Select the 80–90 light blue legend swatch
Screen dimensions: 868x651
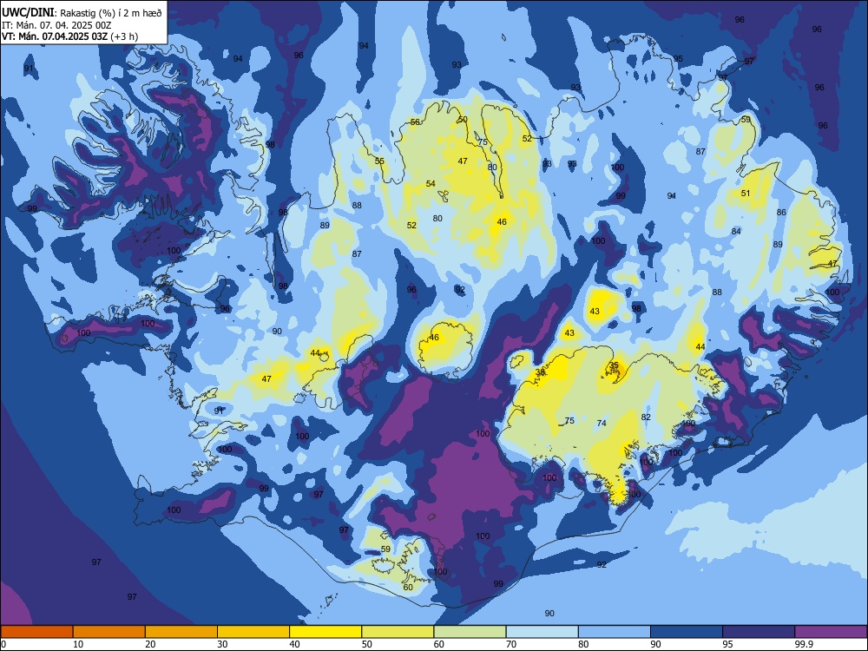pyautogui.click(x=615, y=632)
